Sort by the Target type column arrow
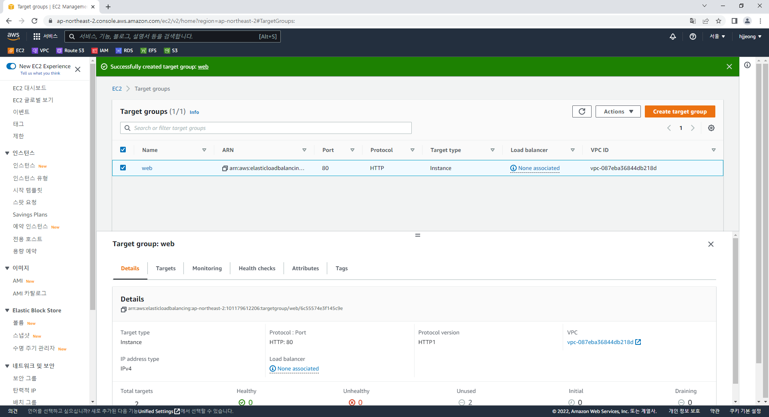The height and width of the screenshot is (417, 769). pyautogui.click(x=493, y=150)
